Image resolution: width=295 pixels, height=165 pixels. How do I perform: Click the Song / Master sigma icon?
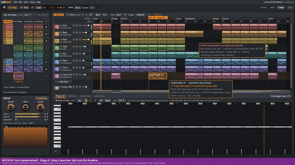coord(57,88)
